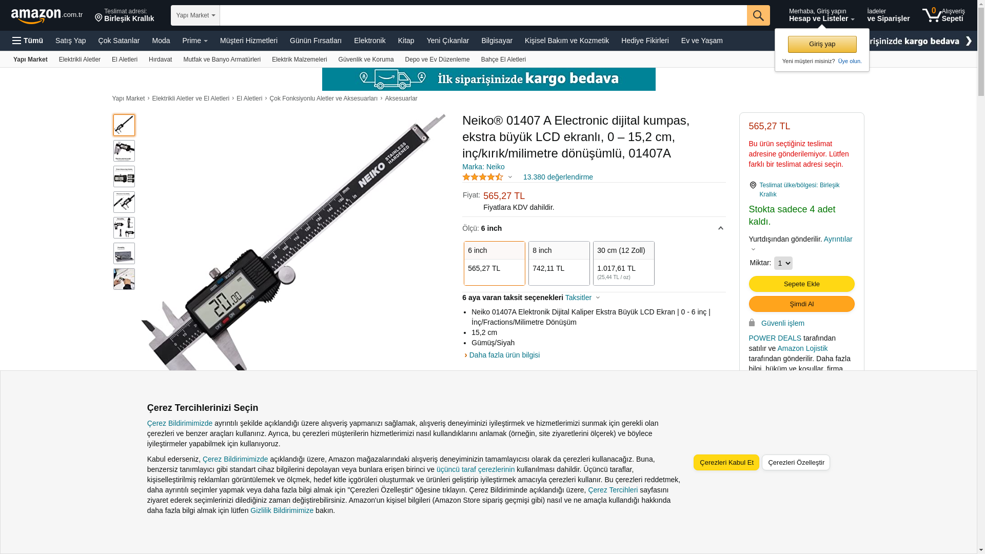Open the Elektronik nav menu item
The height and width of the screenshot is (554, 985).
click(369, 41)
